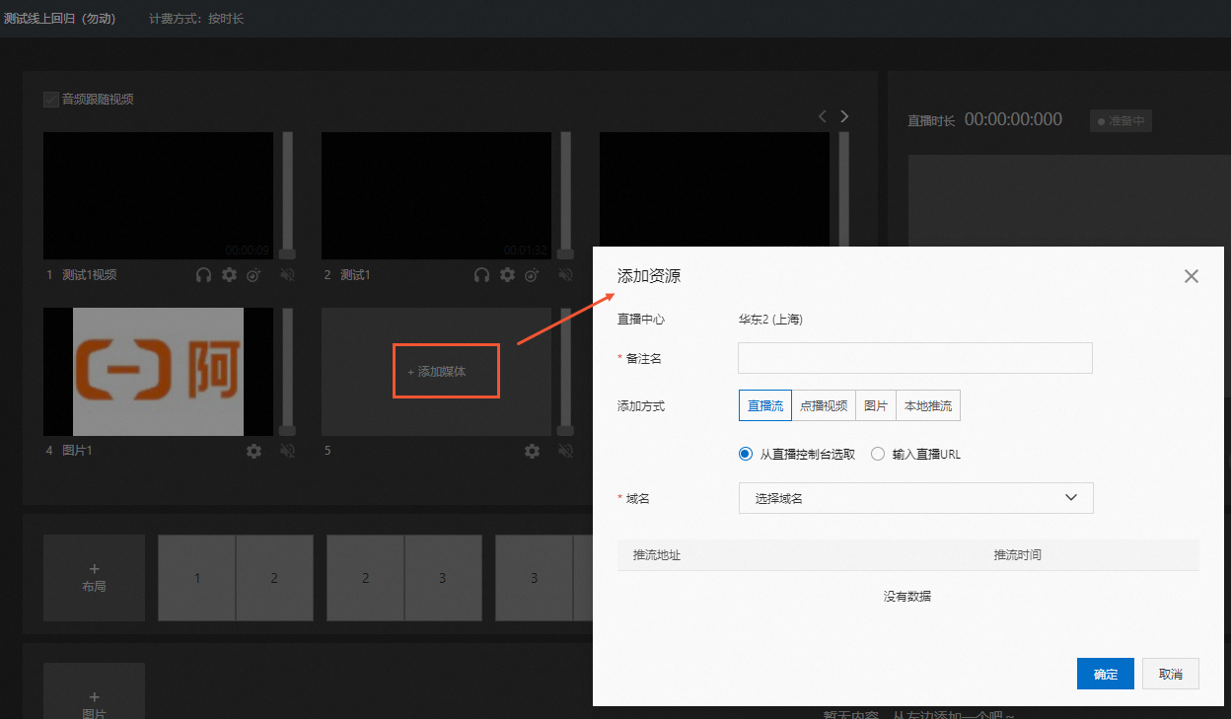Switch to the 本地推流 tab

pyautogui.click(x=928, y=405)
